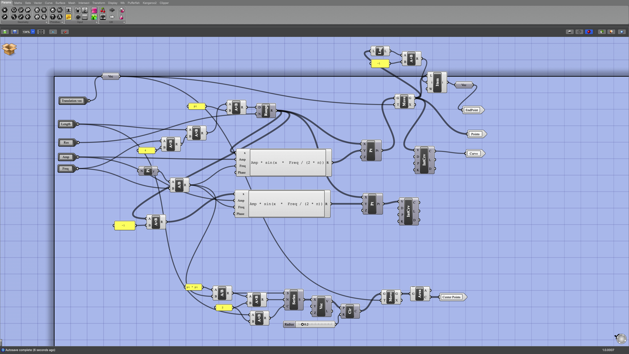The image size is (629, 354).
Task: Select the cherry Cluster Input icon
Action: 103,10
